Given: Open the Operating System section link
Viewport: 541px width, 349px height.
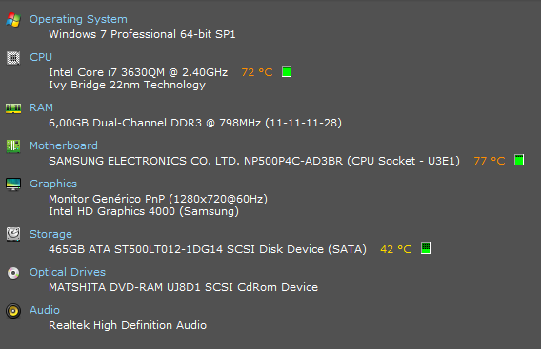Looking at the screenshot, I should pyautogui.click(x=78, y=19).
